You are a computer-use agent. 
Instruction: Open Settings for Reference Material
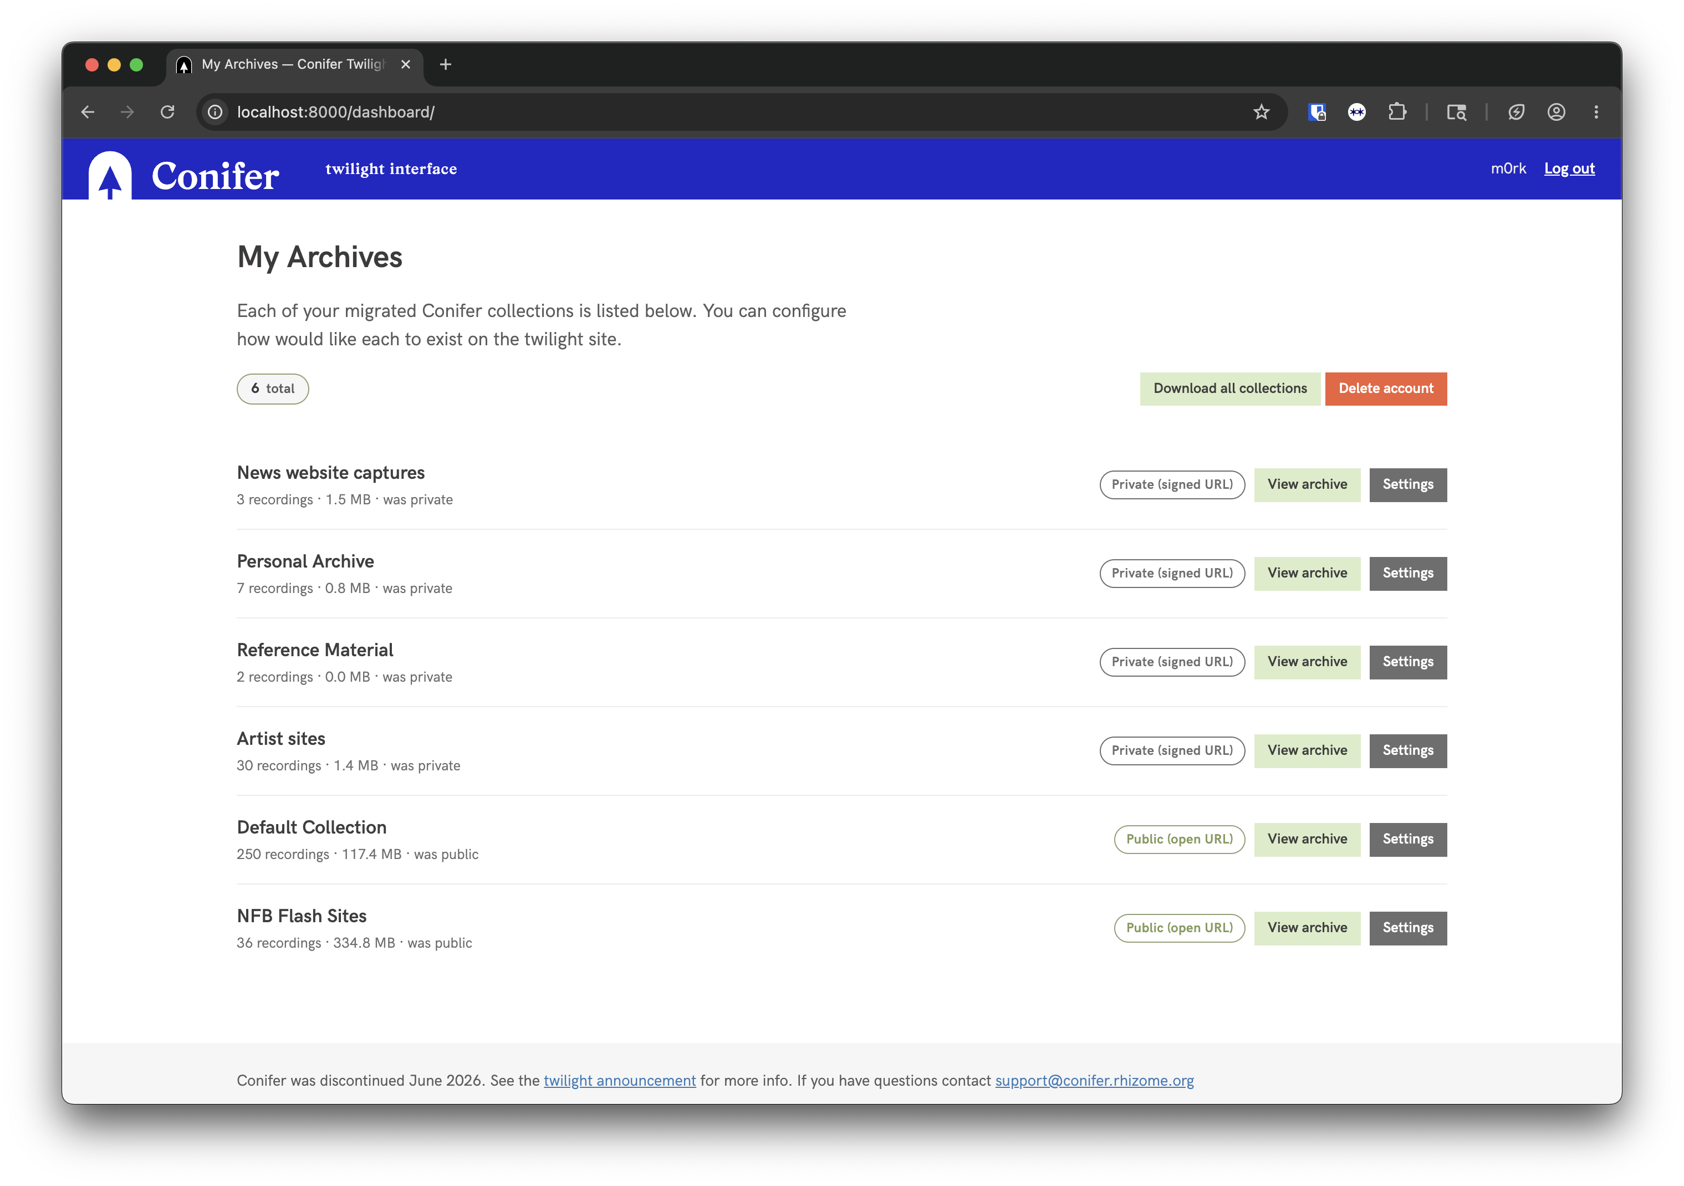[x=1407, y=662]
